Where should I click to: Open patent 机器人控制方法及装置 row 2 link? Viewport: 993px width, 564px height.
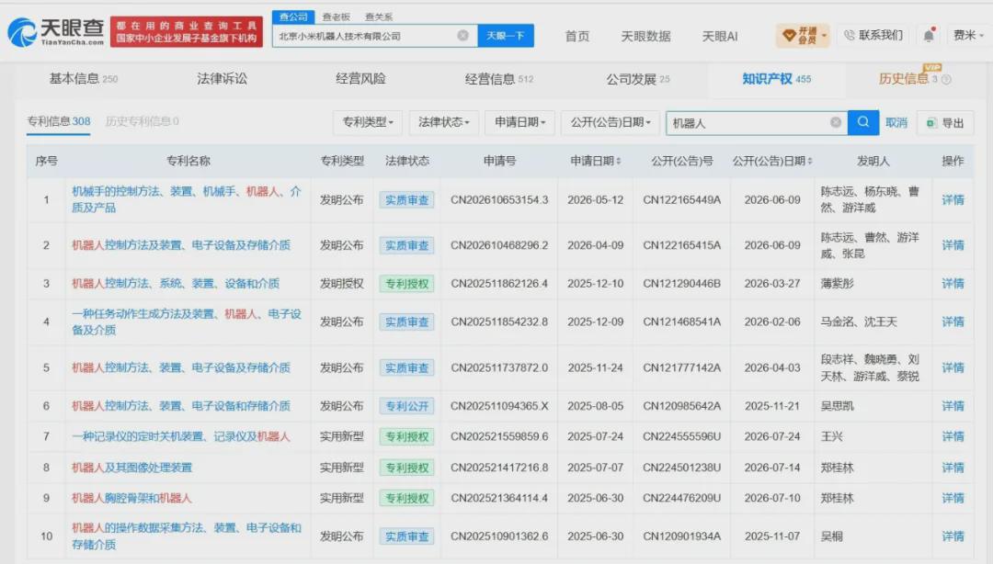coord(181,245)
